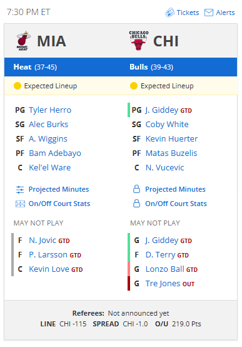Image resolution: width=242 pixels, height=347 pixels.
Task: Select Bam Adebayo in Heat lineup
Action: [x=55, y=153]
